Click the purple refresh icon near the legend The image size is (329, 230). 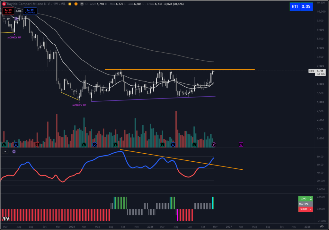tap(16, 19)
